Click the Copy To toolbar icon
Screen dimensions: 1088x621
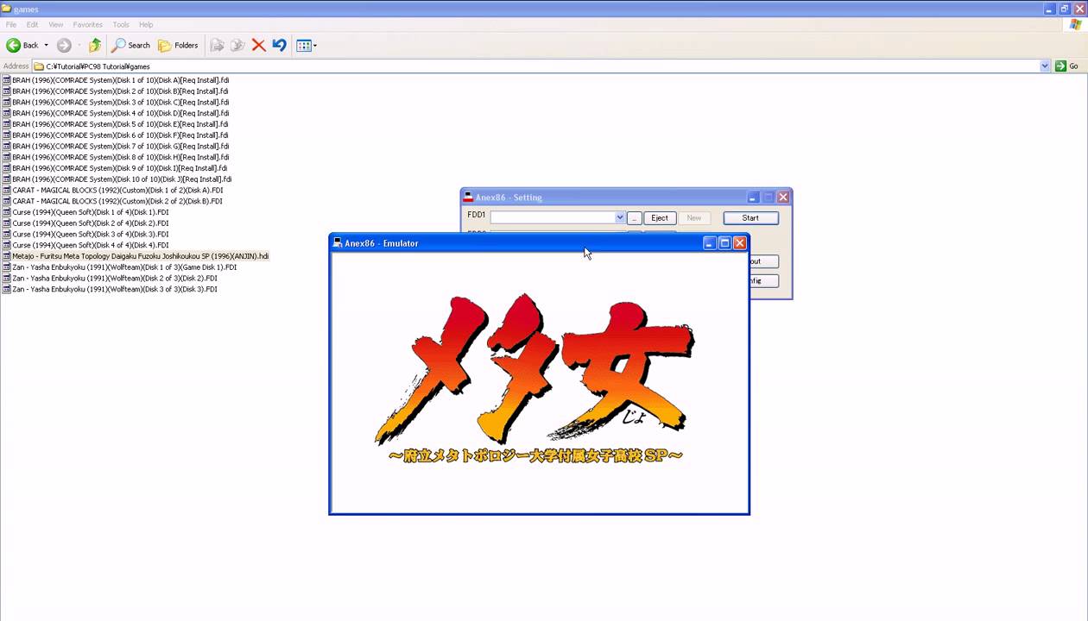(x=237, y=45)
